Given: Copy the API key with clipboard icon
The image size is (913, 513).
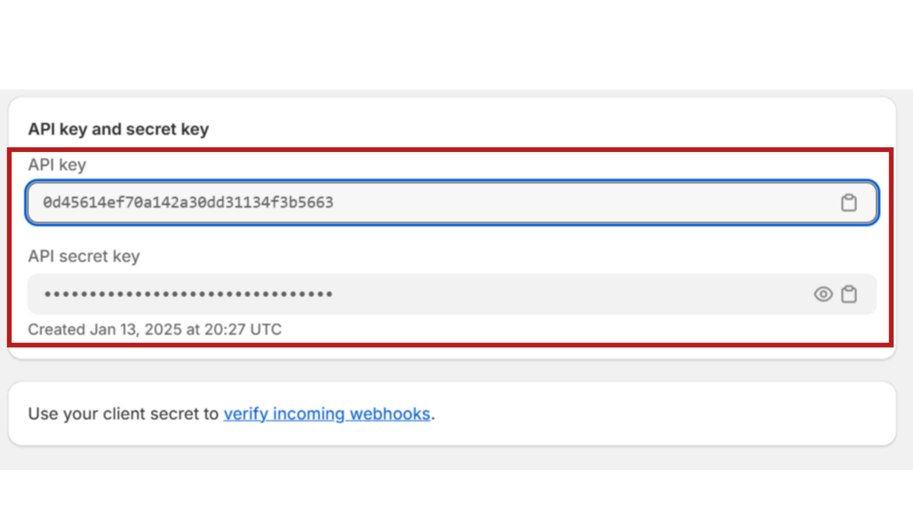Looking at the screenshot, I should [x=849, y=203].
